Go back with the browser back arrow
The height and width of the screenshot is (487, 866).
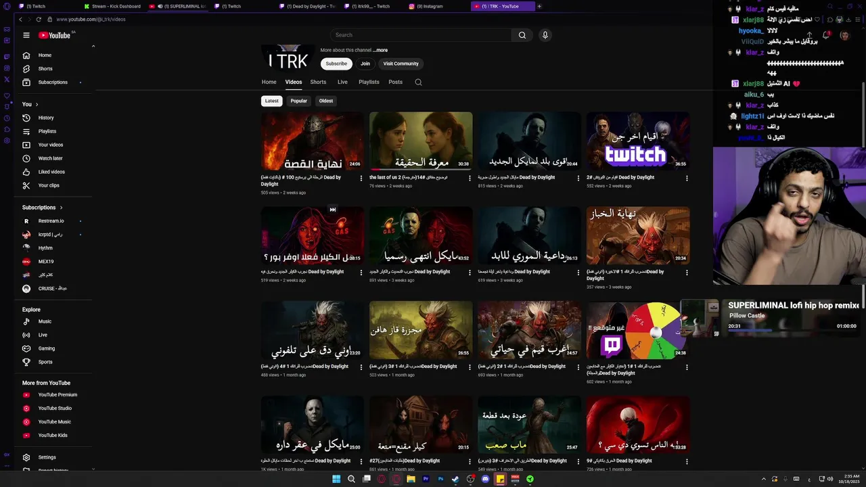[x=21, y=20]
